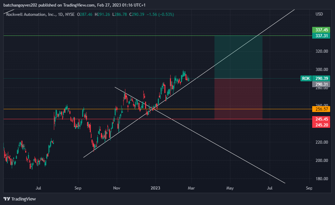The height and width of the screenshot is (205, 335).
Task: Select the 337.31 teal price label
Action: tap(321, 35)
